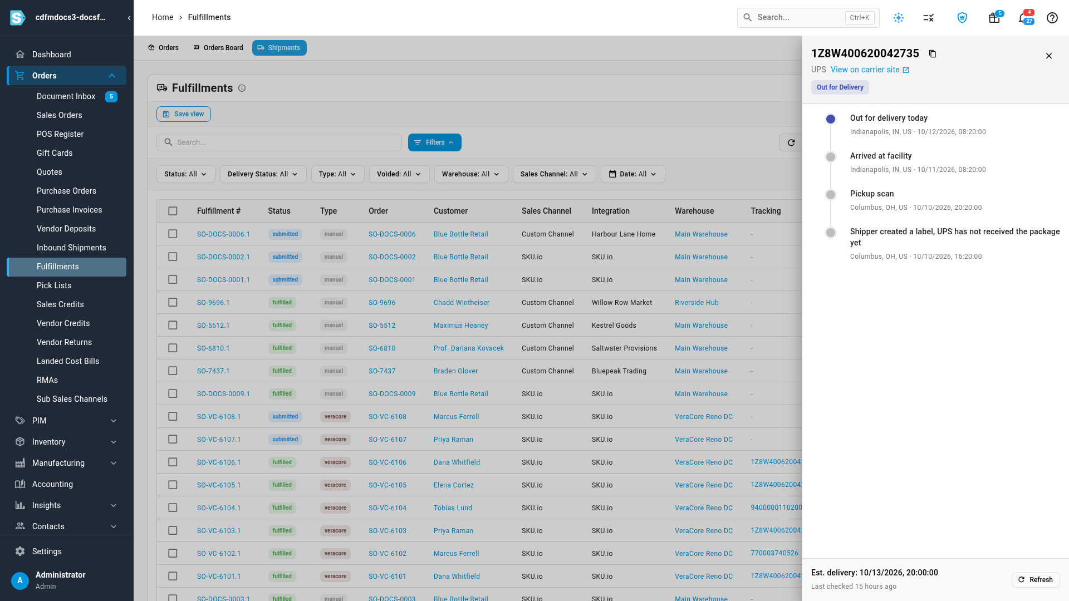Tick the select-all checkbox in table header
The image size is (1069, 601).
pyautogui.click(x=173, y=211)
